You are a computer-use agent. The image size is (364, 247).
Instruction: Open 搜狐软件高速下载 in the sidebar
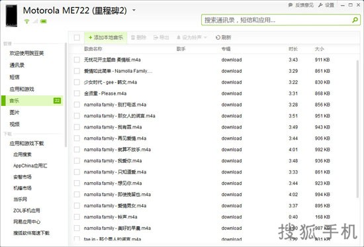[x=31, y=233]
